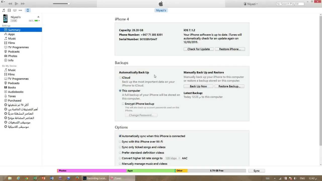Enable Prefer standard-definition videos
Screen dimensions: 322x181
click(120, 153)
